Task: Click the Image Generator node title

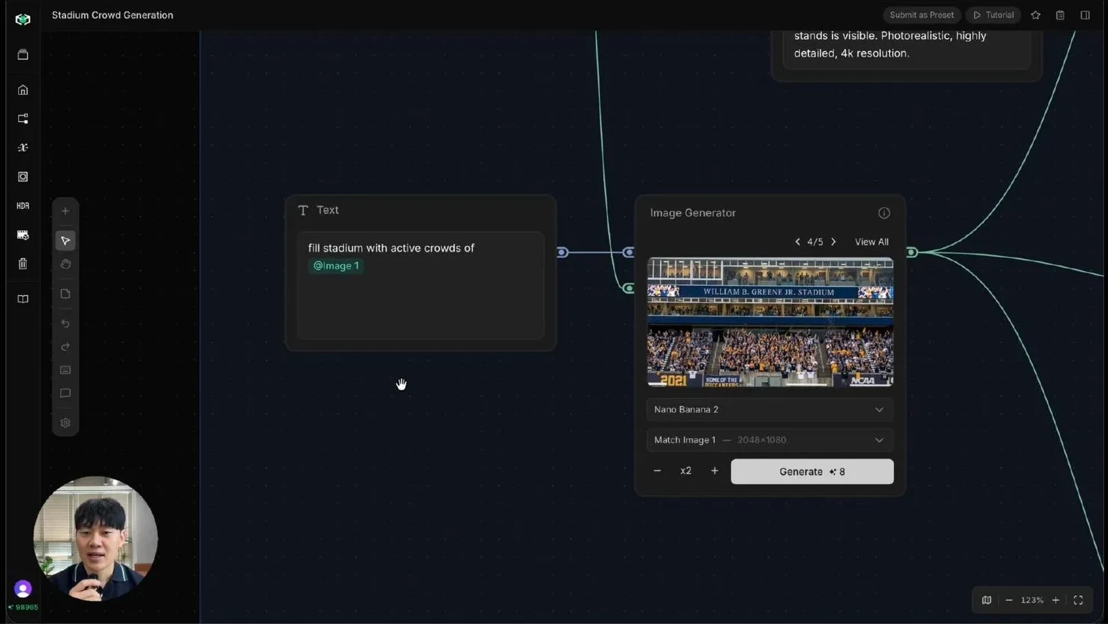Action: (x=692, y=213)
